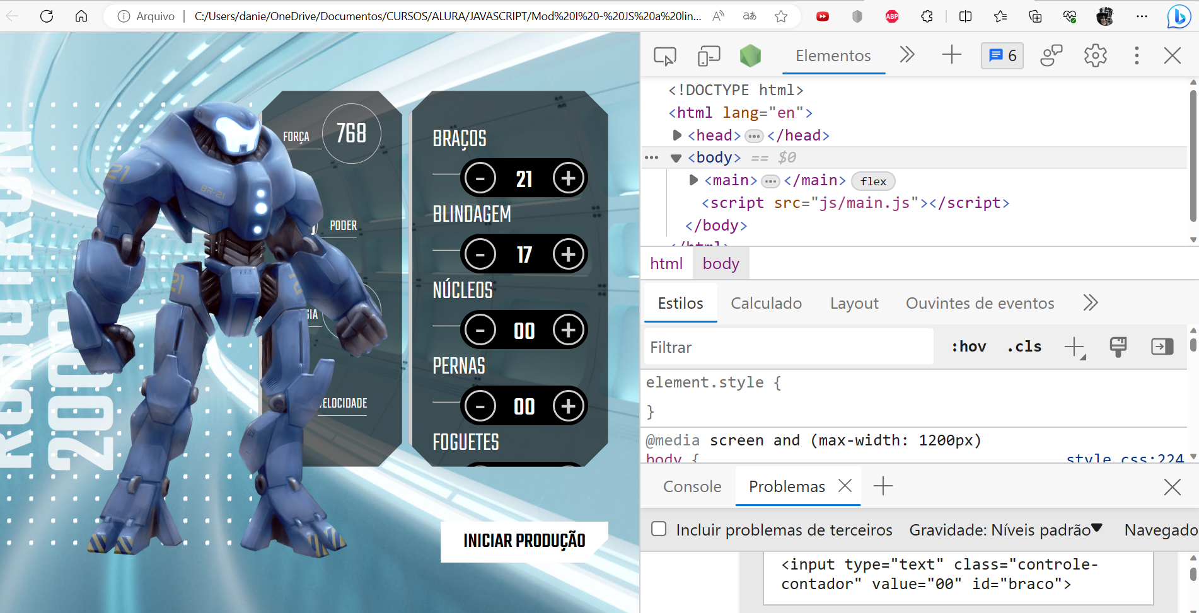This screenshot has width=1199, height=613.
Task: Add a tool to the drawer
Action: (883, 486)
